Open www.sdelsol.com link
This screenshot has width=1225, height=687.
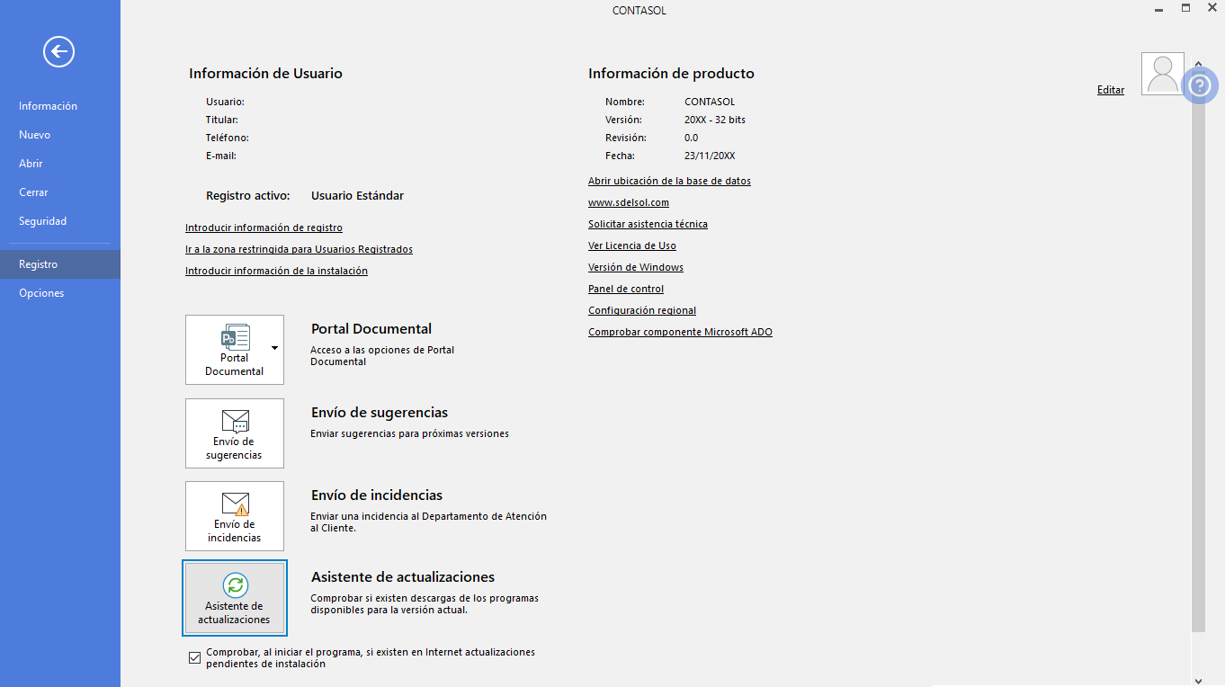pos(629,202)
